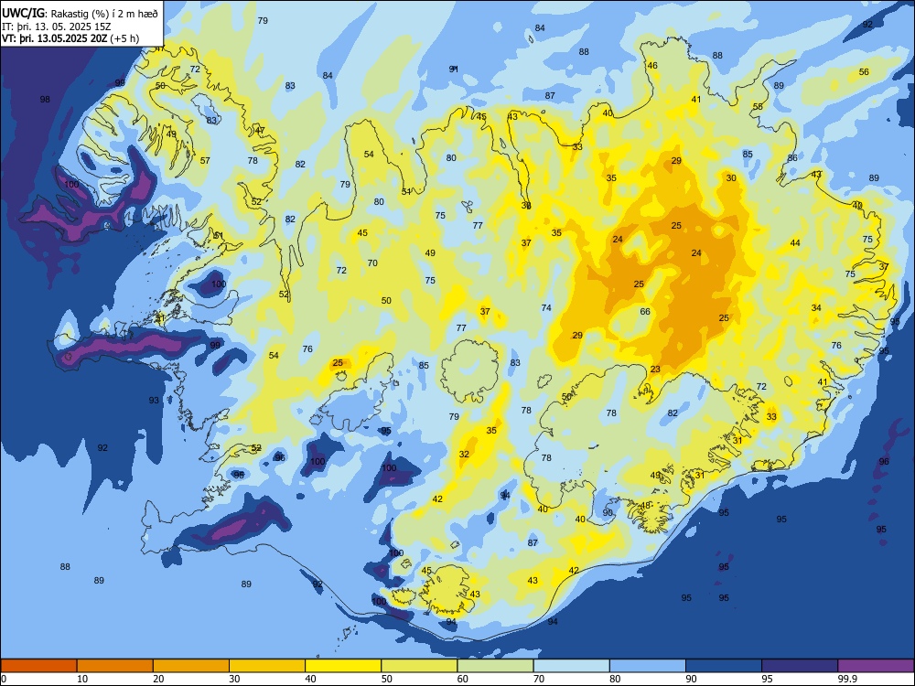Click the 'IT: þri. 13. 05. 2025 15Z' line
915x686 pixels.
57,27
